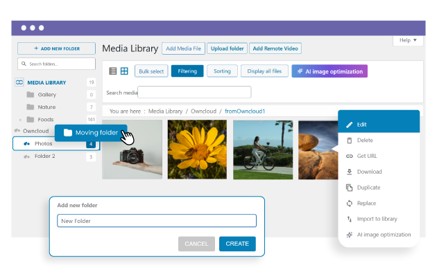437x277 pixels.
Task: Click the Replace icon in context menu
Action: coord(350,204)
